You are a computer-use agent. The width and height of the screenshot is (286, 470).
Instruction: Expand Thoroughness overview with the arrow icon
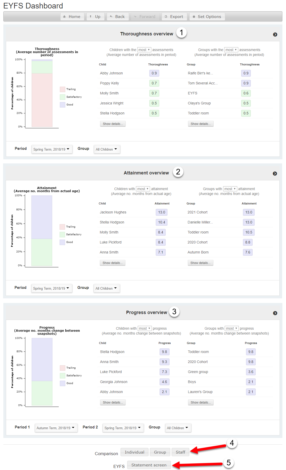[275, 35]
